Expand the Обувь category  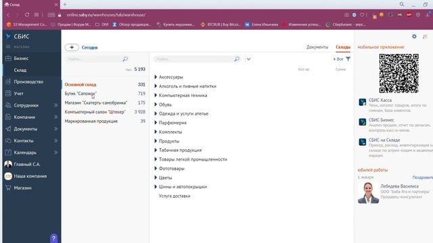[156, 105]
